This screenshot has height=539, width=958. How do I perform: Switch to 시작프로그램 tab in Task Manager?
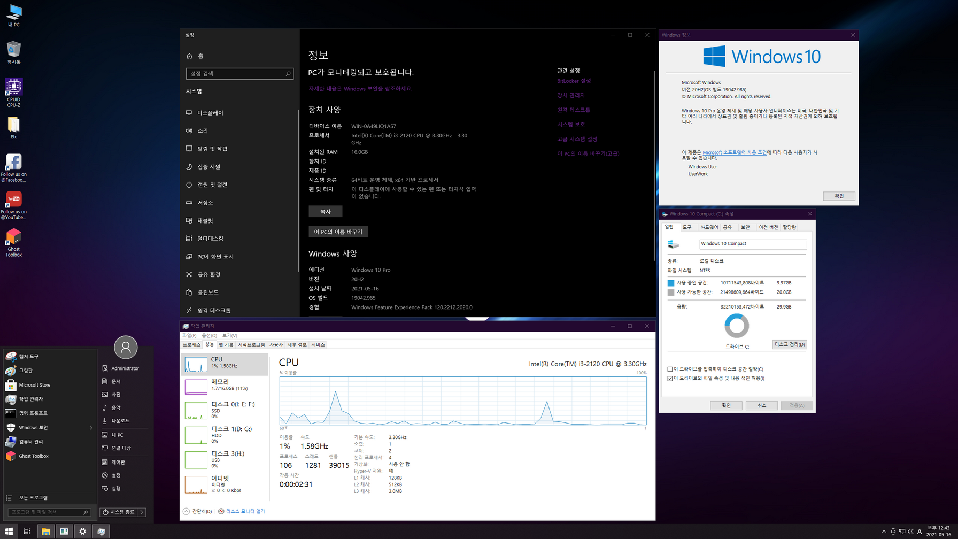point(251,345)
